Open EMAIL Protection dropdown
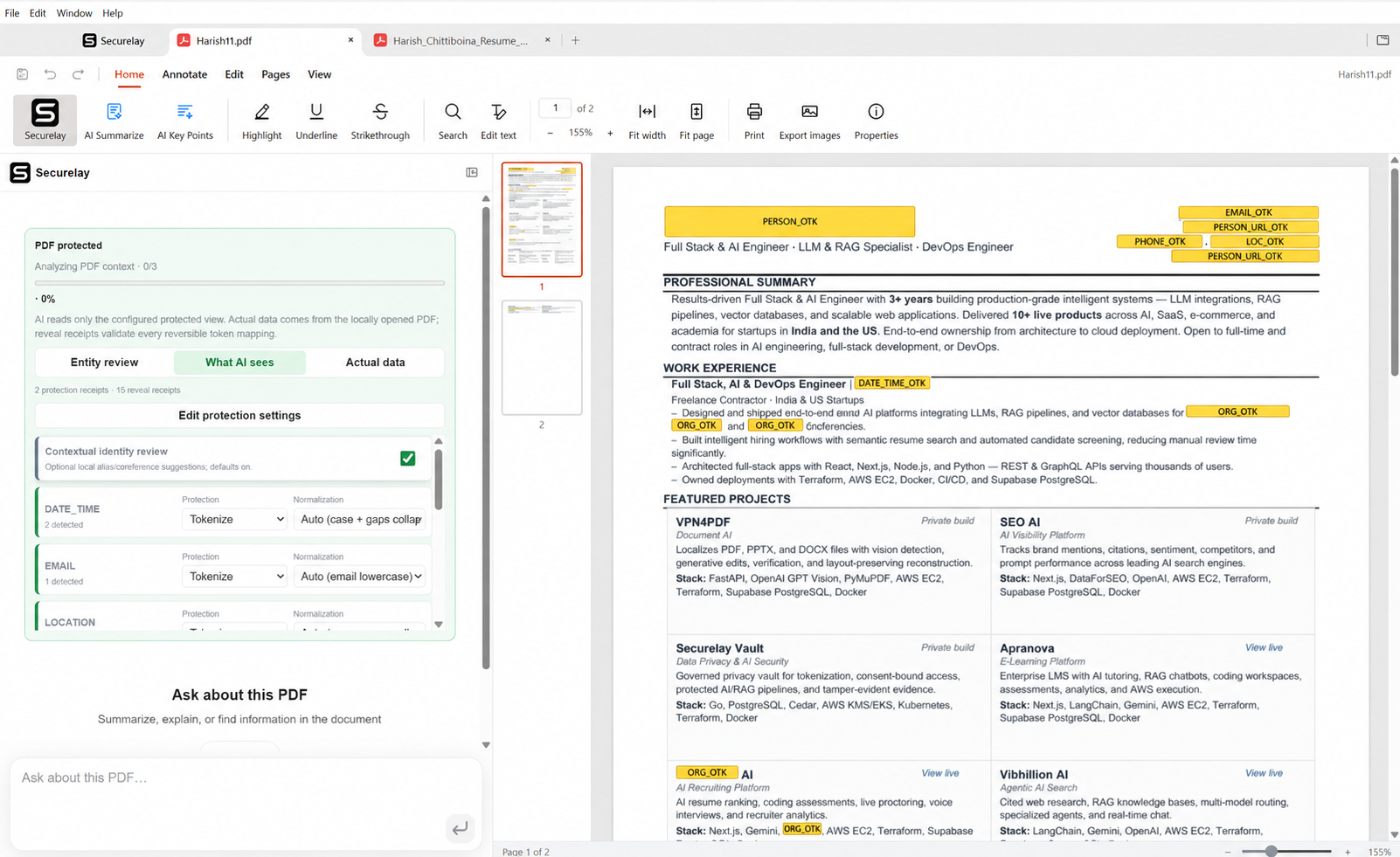The height and width of the screenshot is (857, 1400). pyautogui.click(x=235, y=577)
